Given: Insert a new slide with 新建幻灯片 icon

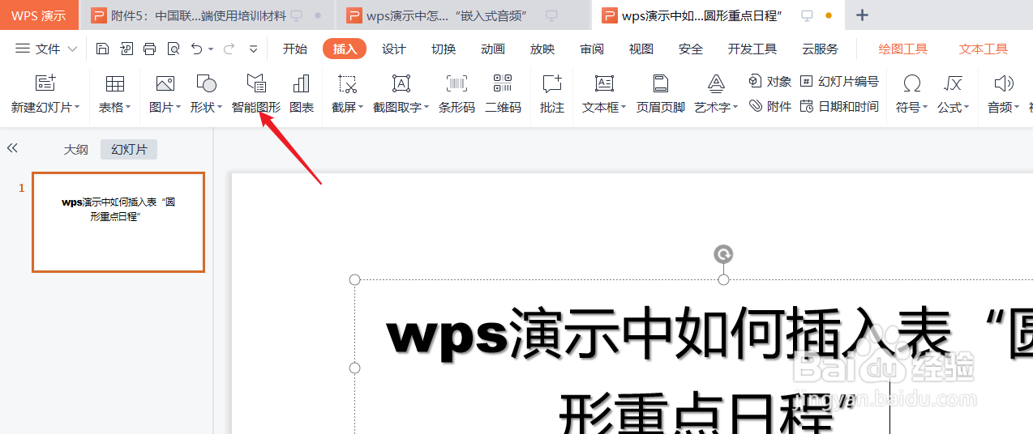Looking at the screenshot, I should click(x=45, y=83).
